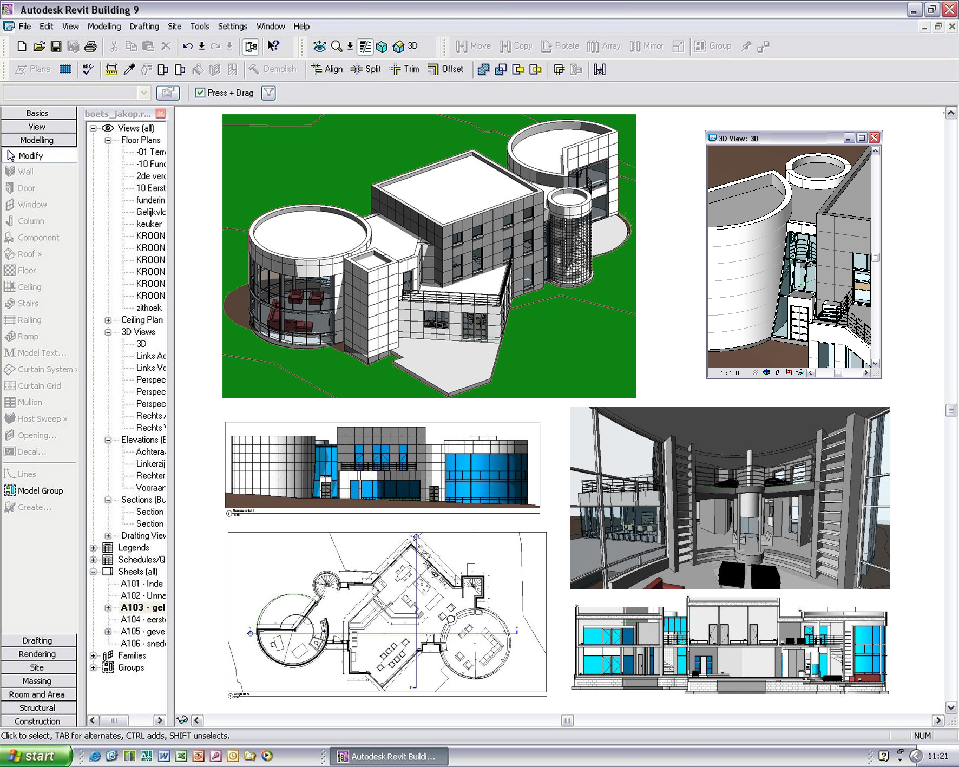Click the Undo arrow icon
The width and height of the screenshot is (959, 767).
point(188,47)
